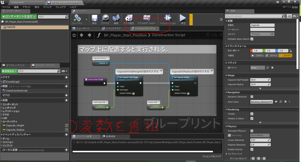
Task: Toggle the Visible checkbox under Rendering
Action: (252, 114)
